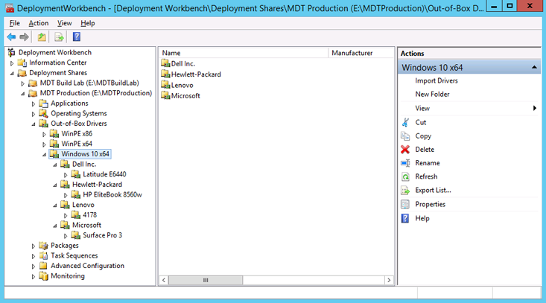Viewport: 546px width, 303px height.
Task: Expand the Task Sequences tree node
Action: [x=34, y=255]
